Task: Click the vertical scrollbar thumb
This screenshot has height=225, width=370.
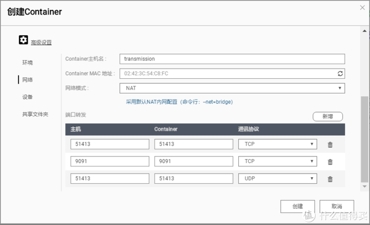Action: 365,139
